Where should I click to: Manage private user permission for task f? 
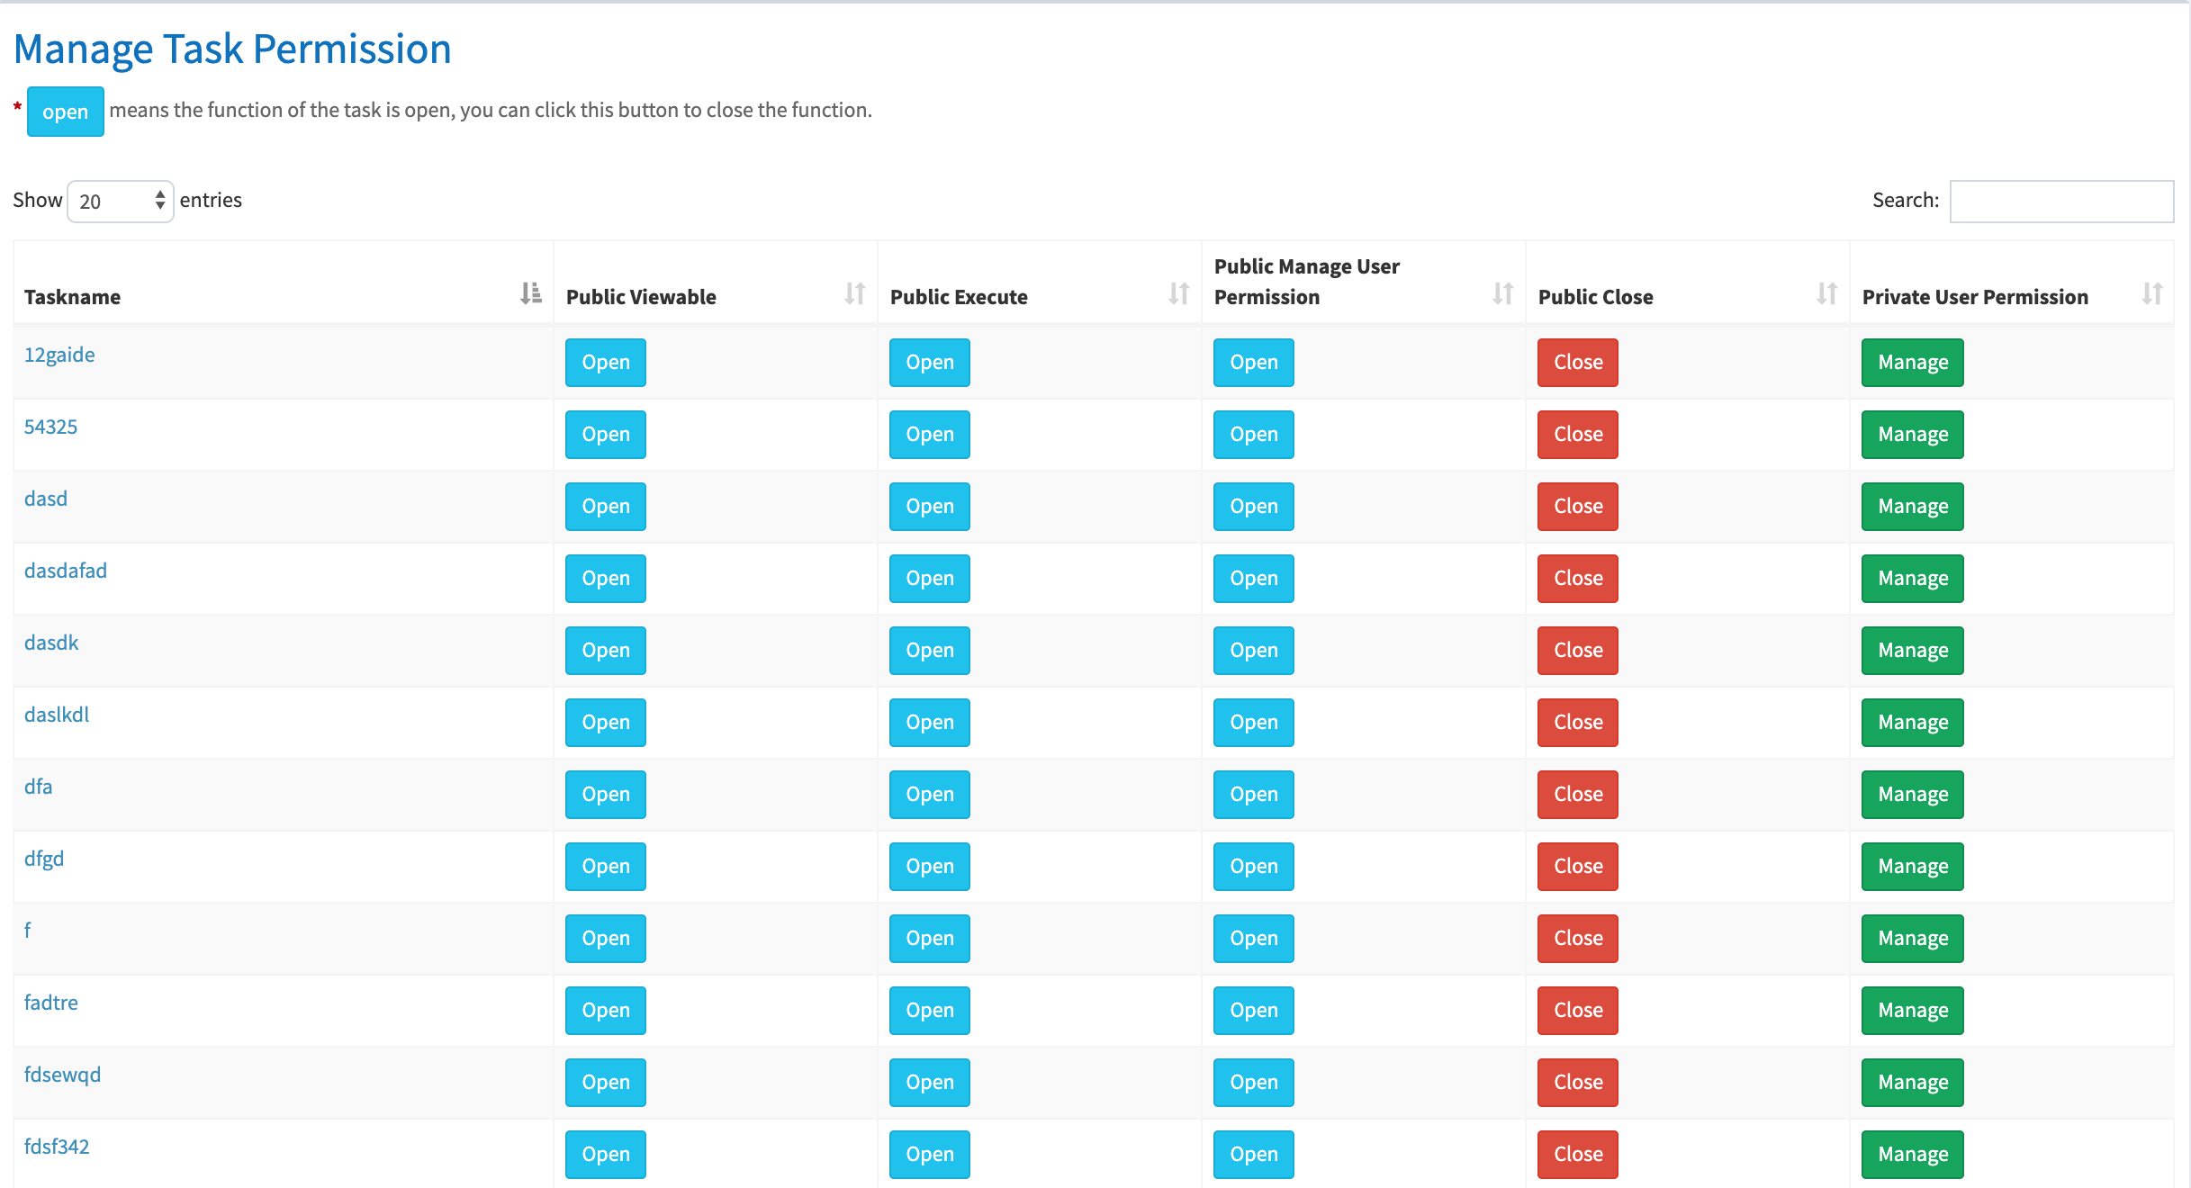[x=1913, y=939]
